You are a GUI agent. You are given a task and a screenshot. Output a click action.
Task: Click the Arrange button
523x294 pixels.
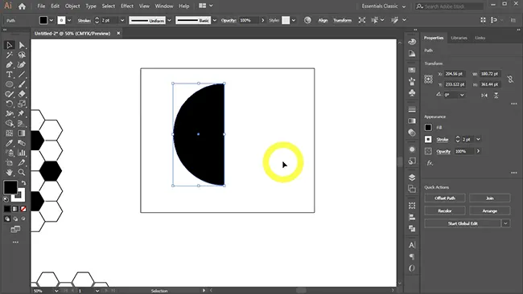coord(490,210)
